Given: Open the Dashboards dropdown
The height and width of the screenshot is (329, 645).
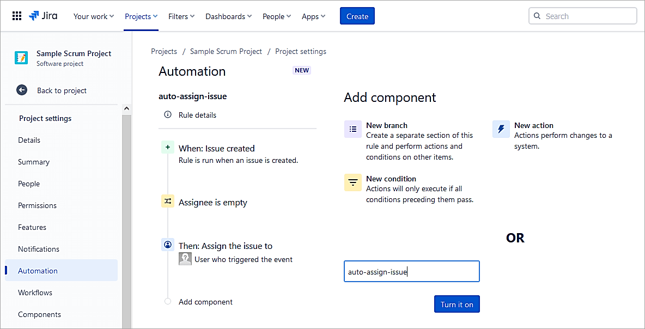Looking at the screenshot, I should (228, 16).
